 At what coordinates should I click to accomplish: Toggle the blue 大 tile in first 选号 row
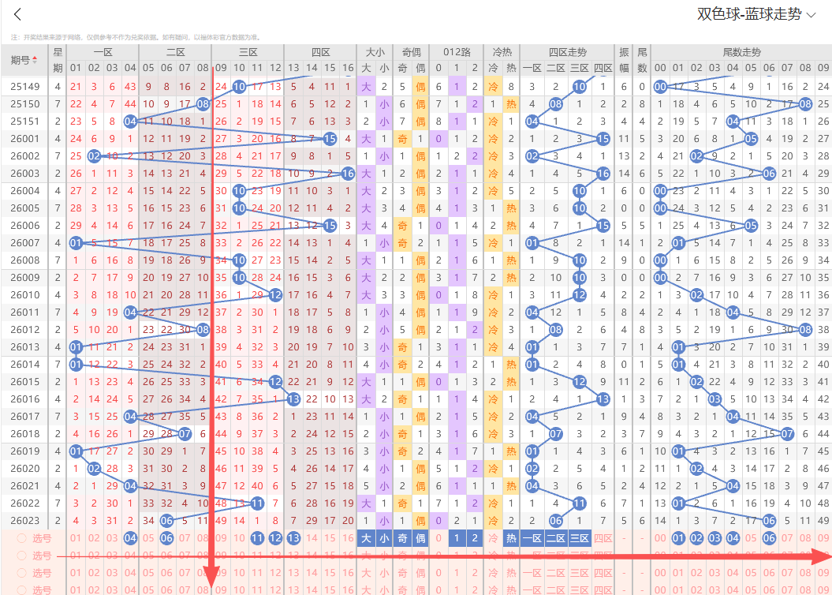point(366,538)
